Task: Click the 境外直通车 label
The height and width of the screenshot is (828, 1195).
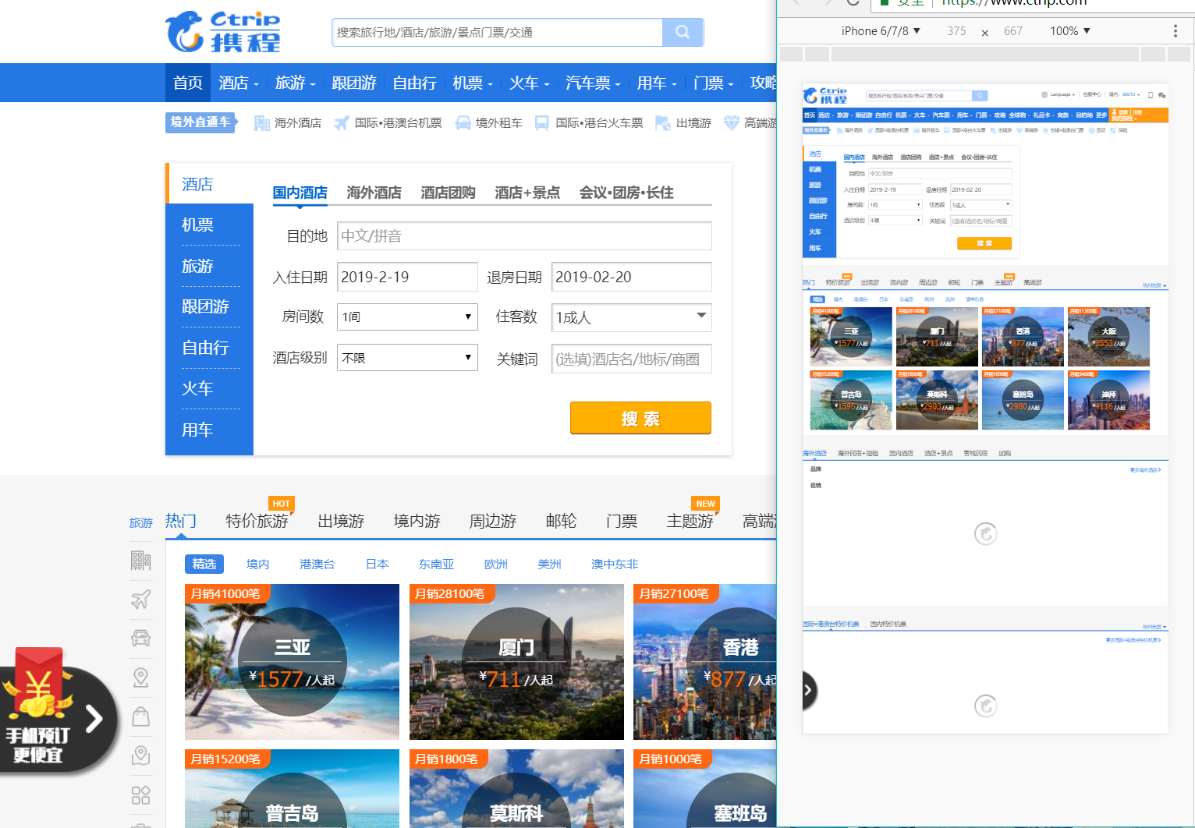Action: [200, 122]
